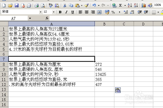
Task: Select cell B10 containing 13425
Action: pos(104,74)
